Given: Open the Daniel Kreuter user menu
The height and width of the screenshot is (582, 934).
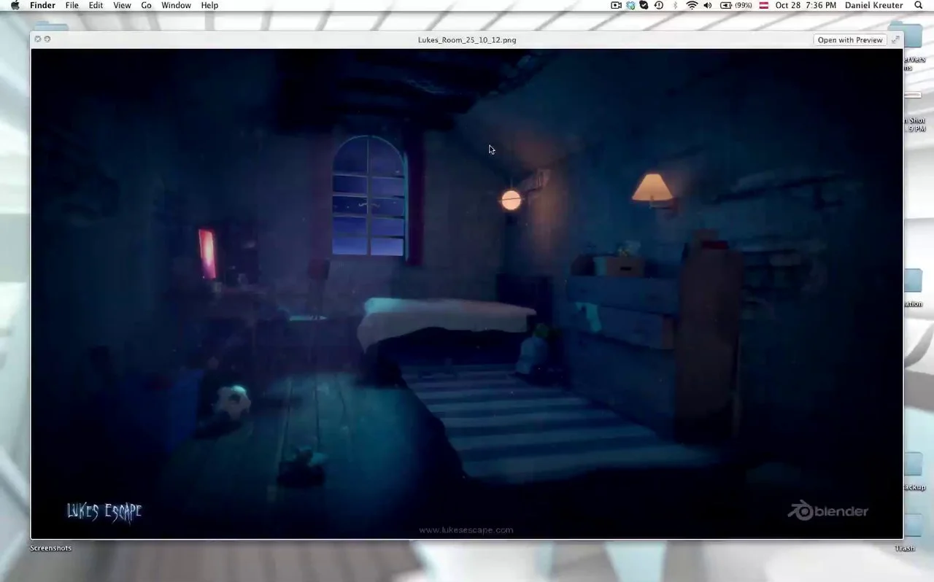Looking at the screenshot, I should pyautogui.click(x=874, y=5).
